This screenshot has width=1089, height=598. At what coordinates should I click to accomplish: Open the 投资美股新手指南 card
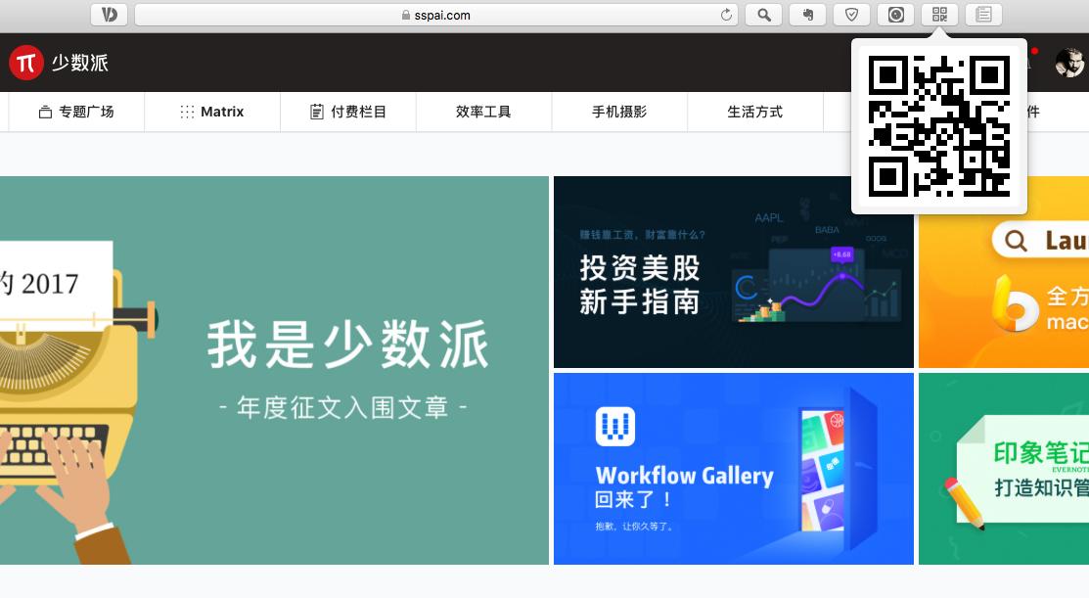(734, 272)
